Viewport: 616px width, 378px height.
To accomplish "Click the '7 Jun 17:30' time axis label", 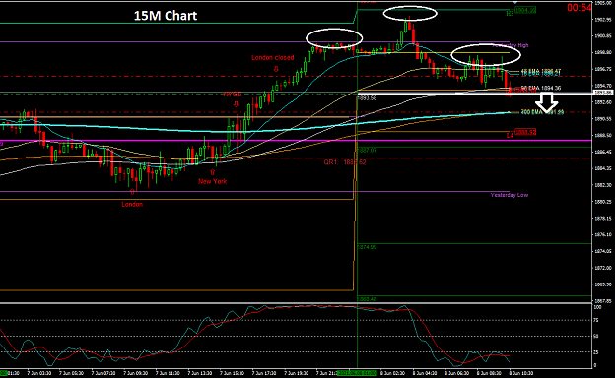I will click(264, 373).
